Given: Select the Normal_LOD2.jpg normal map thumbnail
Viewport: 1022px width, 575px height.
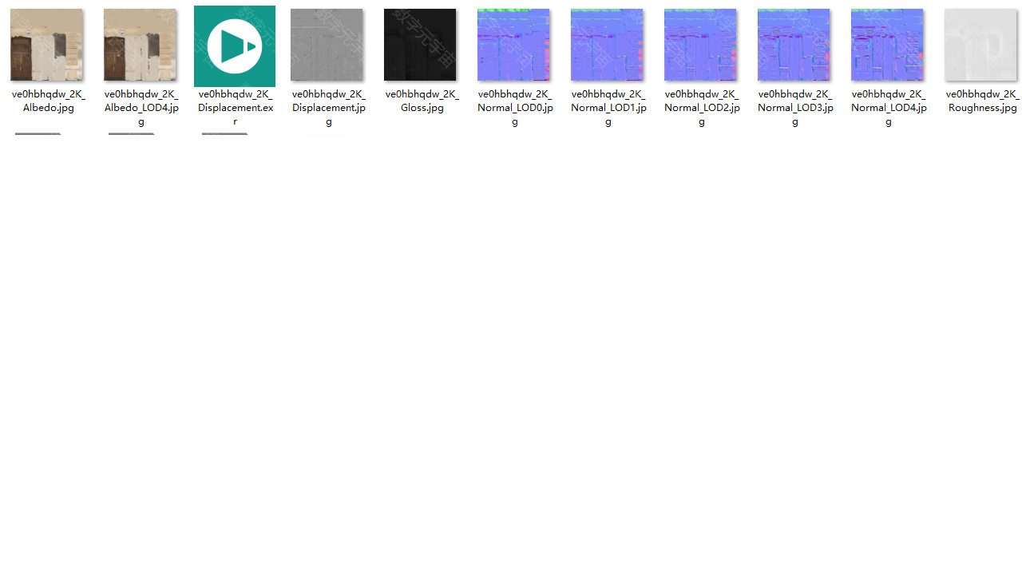Looking at the screenshot, I should coord(700,45).
